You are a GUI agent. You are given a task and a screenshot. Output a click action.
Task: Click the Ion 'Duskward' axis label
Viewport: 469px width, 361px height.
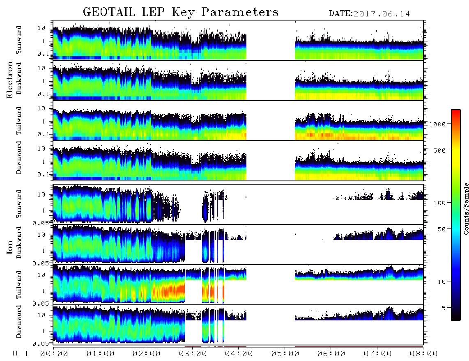[19, 242]
